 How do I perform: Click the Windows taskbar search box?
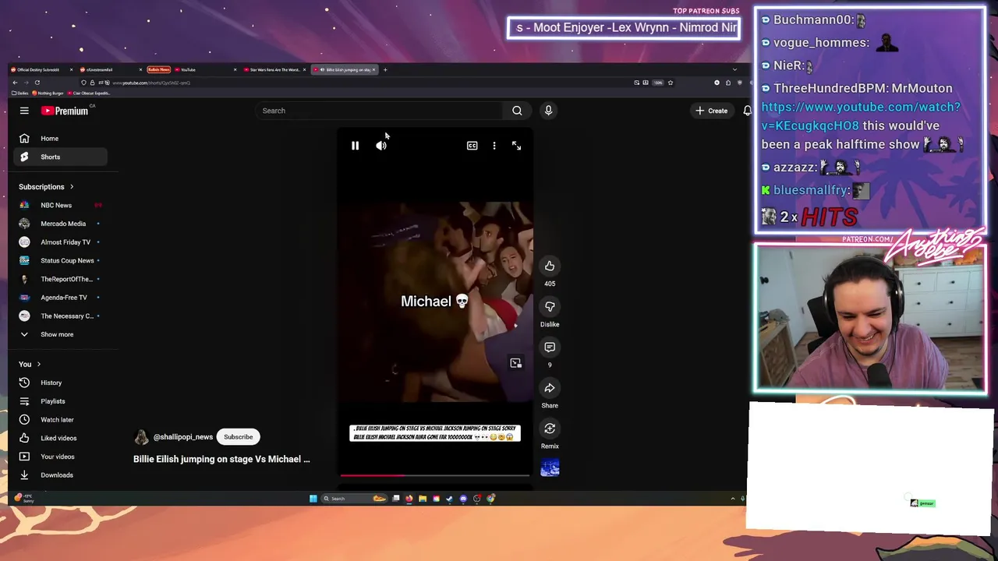point(354,499)
